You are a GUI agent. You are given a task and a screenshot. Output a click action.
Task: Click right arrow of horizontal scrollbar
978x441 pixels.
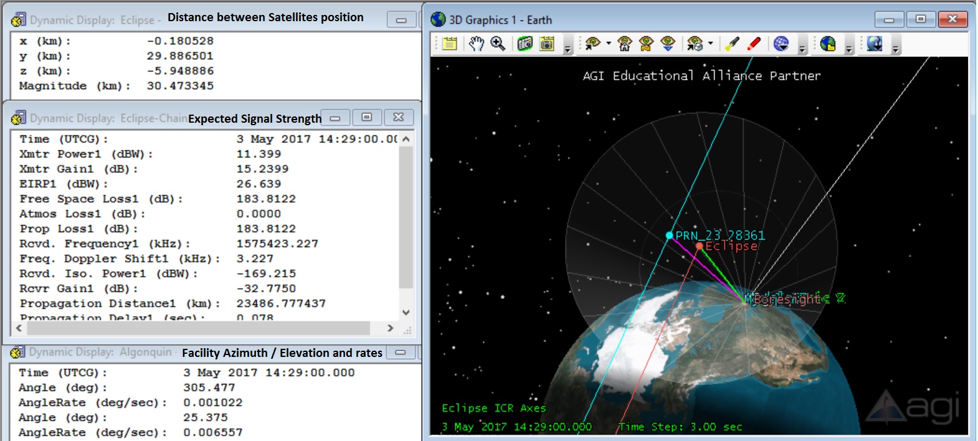point(391,328)
